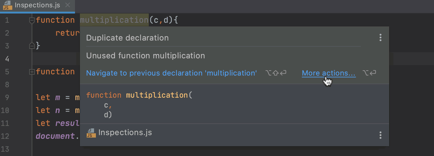The image size is (434, 156).
Task: Click the document keyword on line 12
Action: (x=55, y=136)
